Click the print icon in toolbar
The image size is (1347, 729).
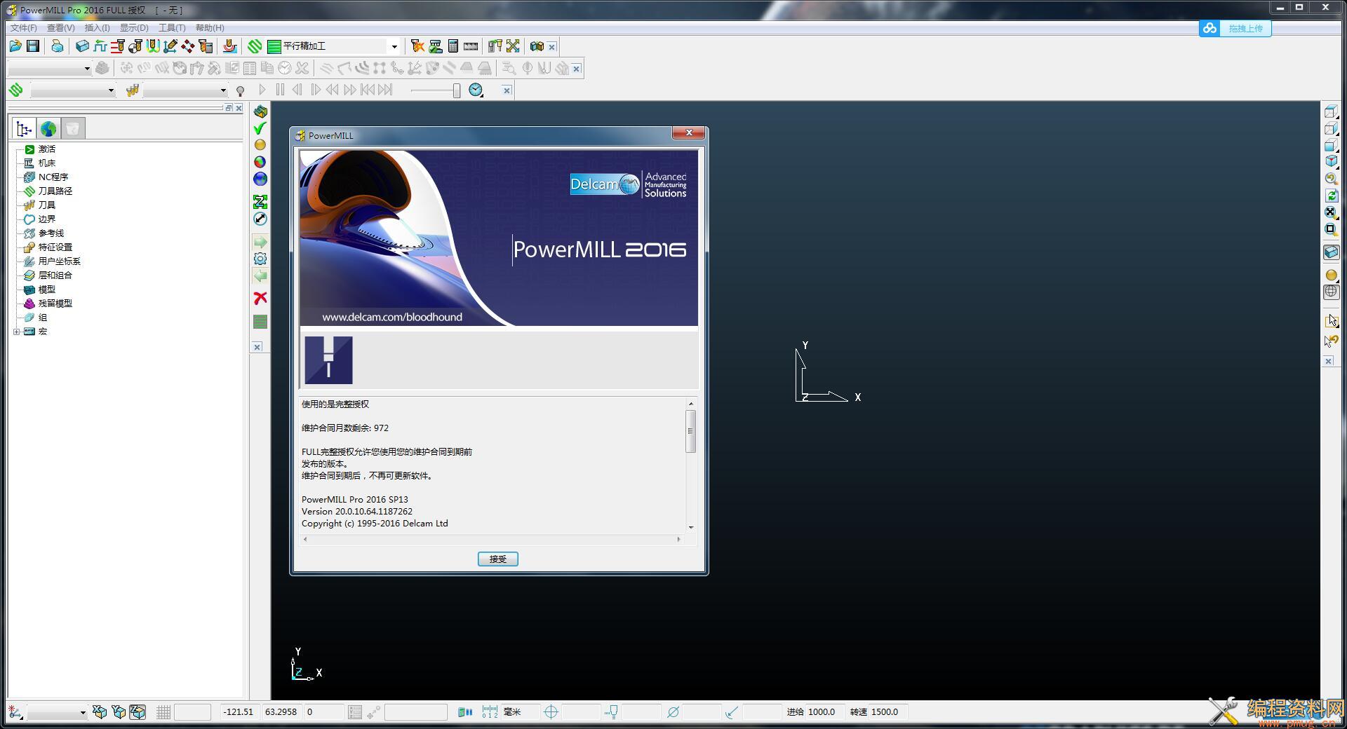[x=58, y=46]
